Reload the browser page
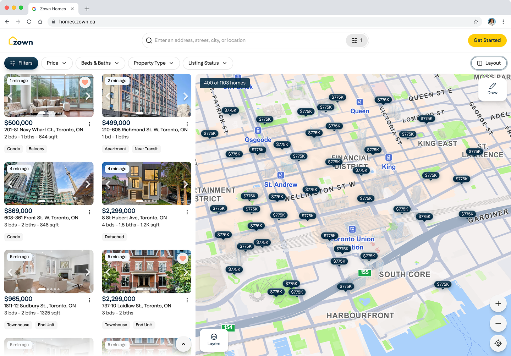 [x=29, y=22]
